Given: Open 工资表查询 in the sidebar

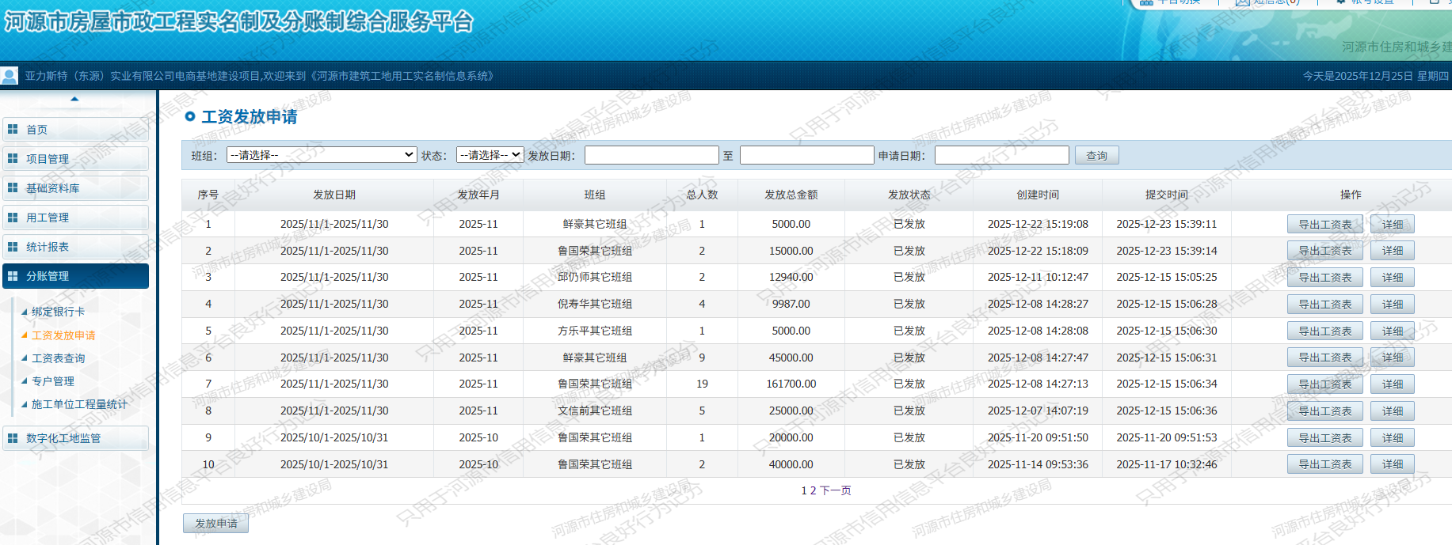Looking at the screenshot, I should (x=58, y=358).
